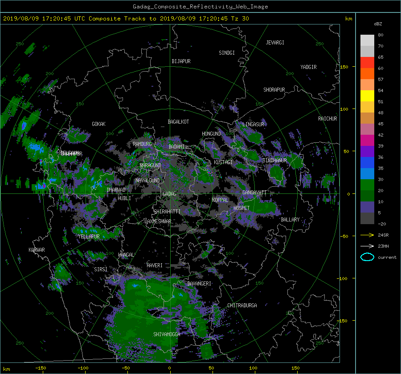
Task: Click the CHITRADURGA city label
Action: [x=242, y=306]
